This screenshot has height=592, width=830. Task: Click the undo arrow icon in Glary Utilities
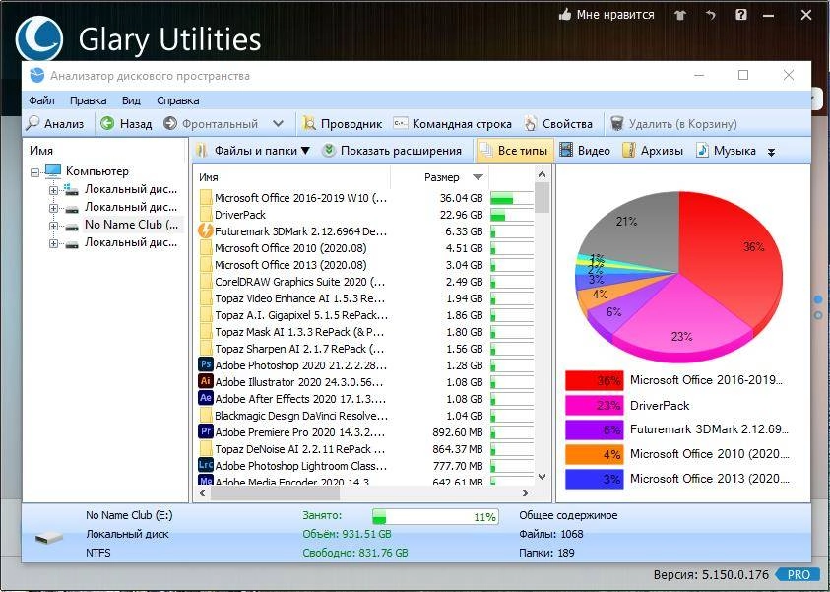click(710, 15)
